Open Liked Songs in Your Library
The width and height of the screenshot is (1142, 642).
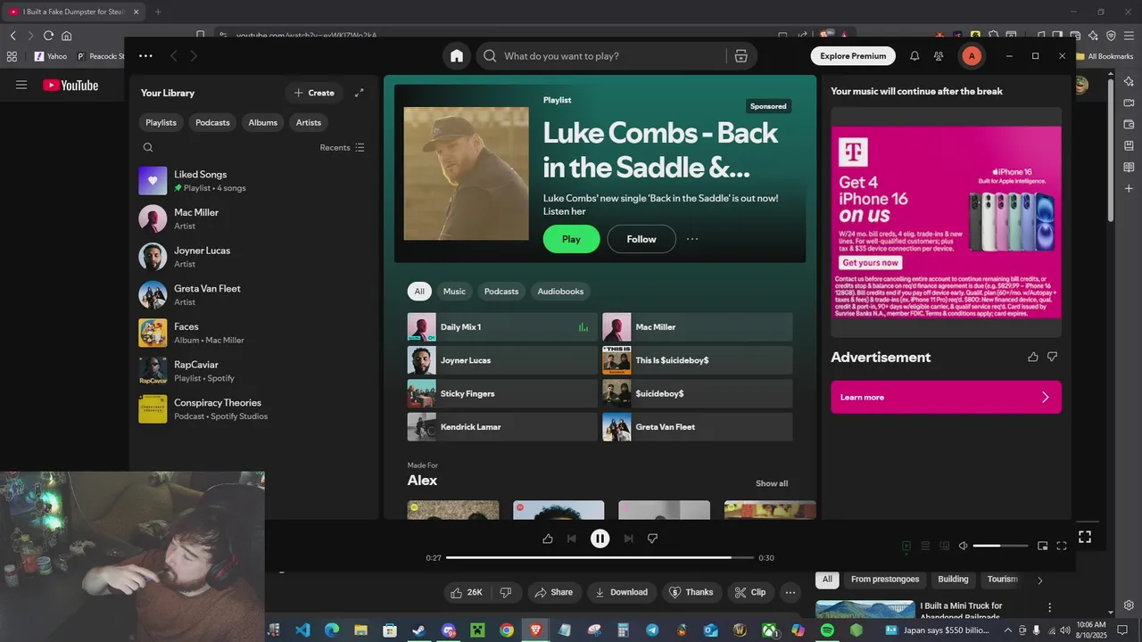(253, 181)
